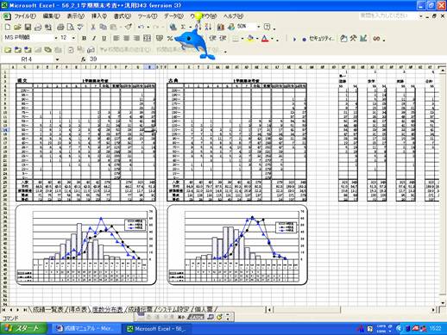447x335 pixels.
Task: Click the Save floppy disk icon
Action: 28,27
